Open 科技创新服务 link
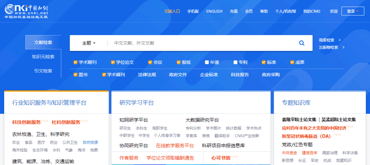The image size is (370, 165). click(x=26, y=122)
